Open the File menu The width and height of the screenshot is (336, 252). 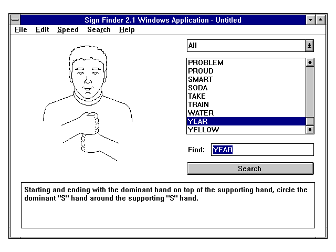point(21,30)
